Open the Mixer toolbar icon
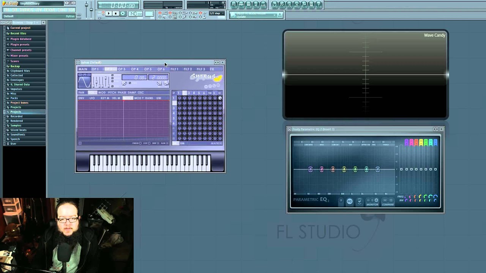 [263, 5]
